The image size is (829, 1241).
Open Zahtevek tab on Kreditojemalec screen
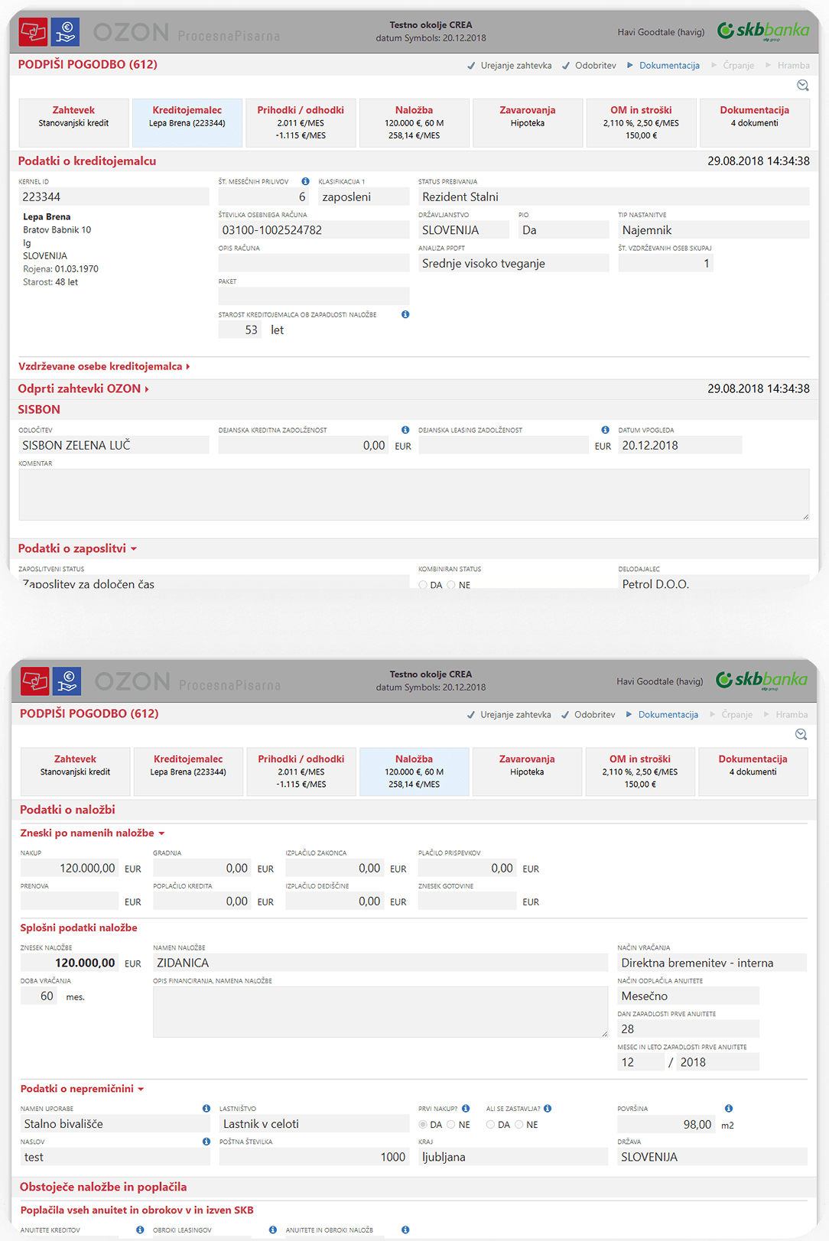tap(74, 122)
